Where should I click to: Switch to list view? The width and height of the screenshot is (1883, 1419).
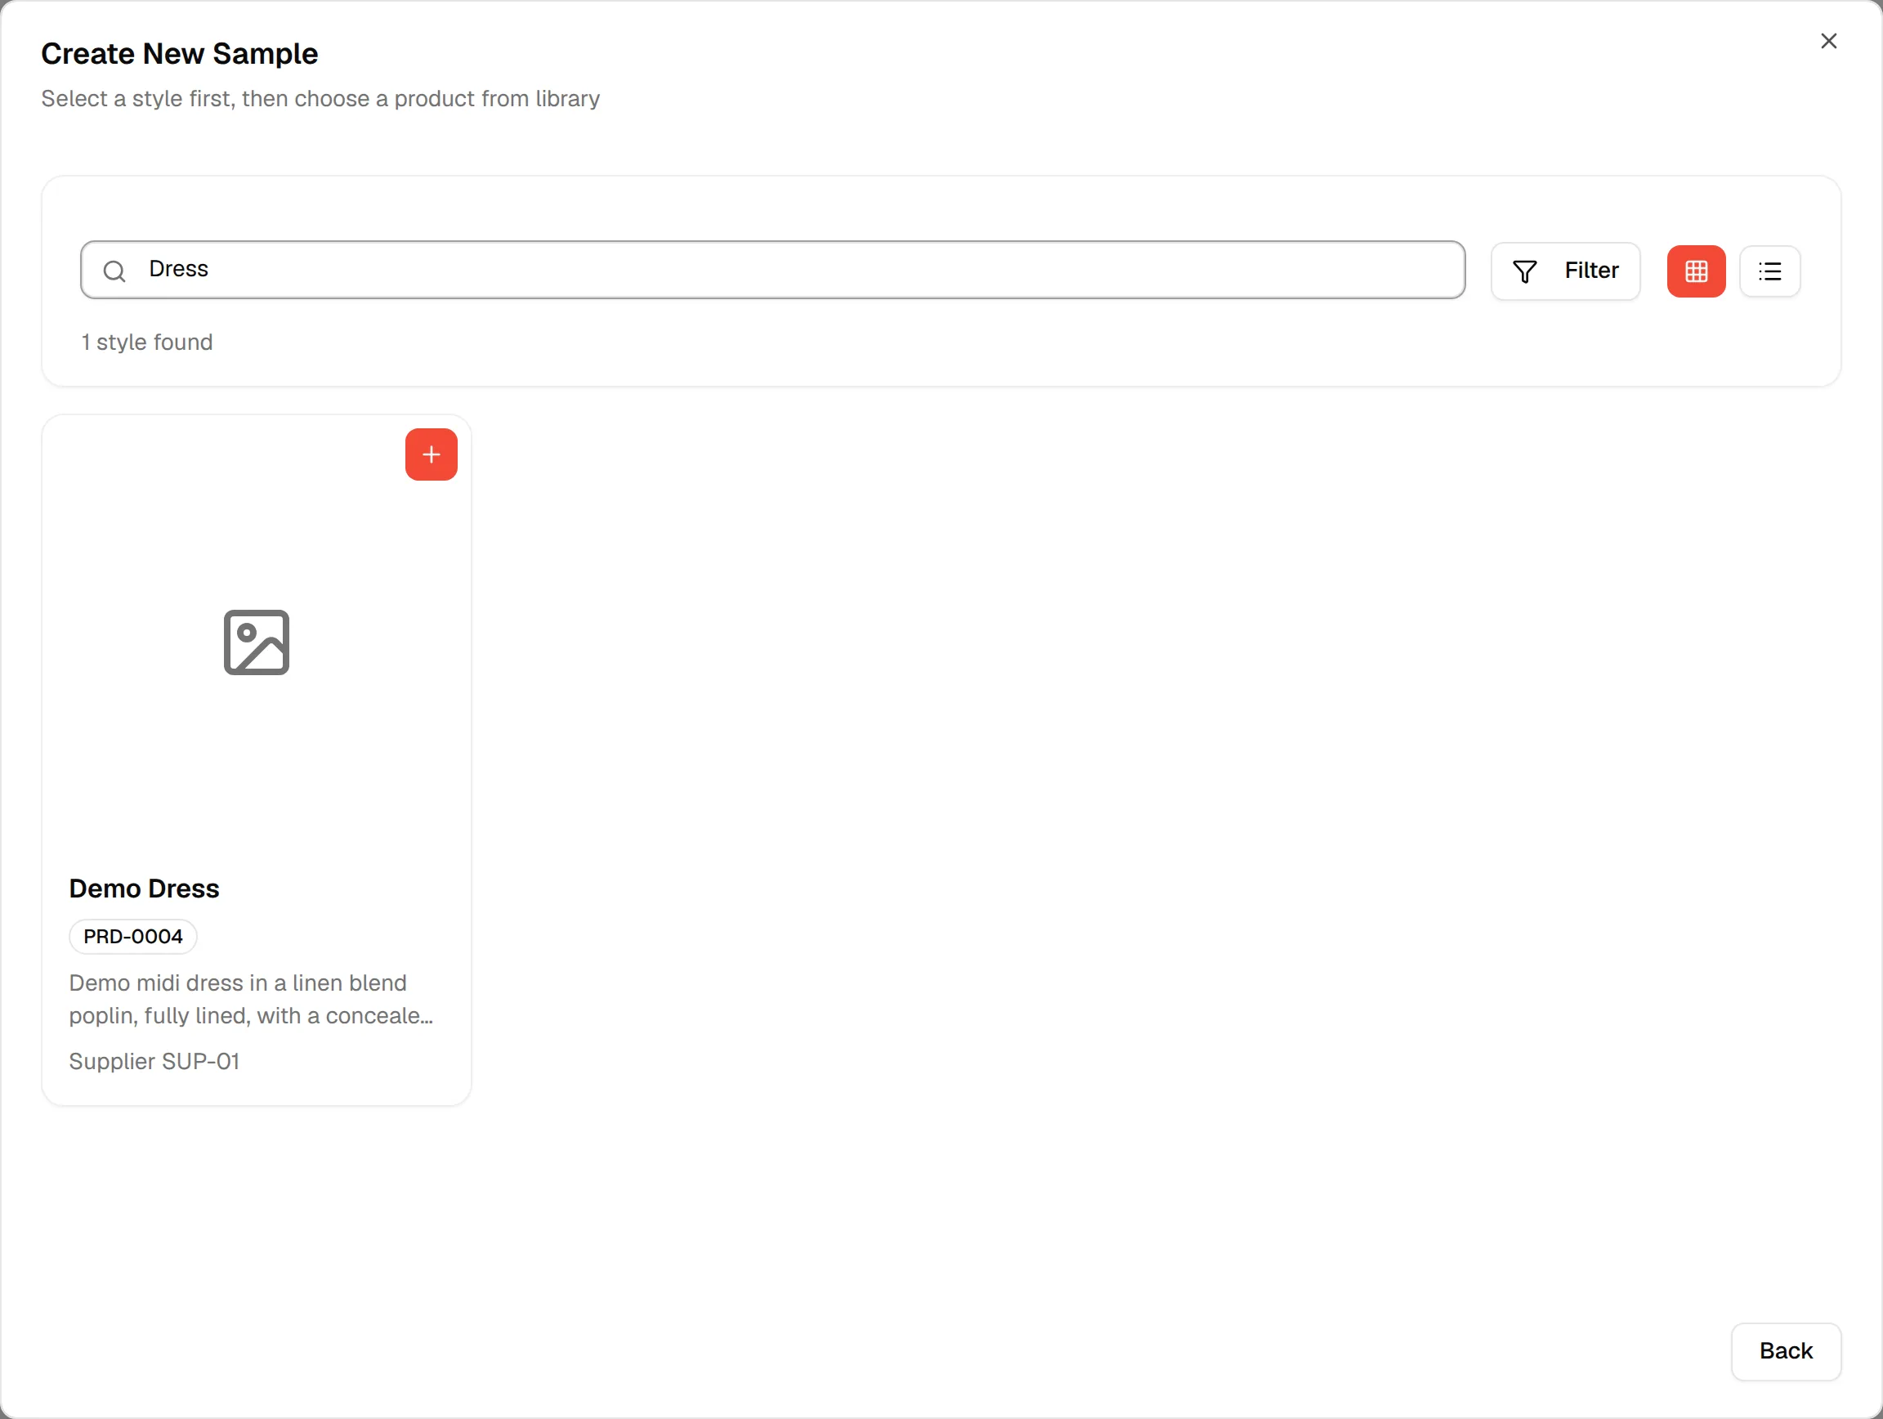[x=1769, y=271]
